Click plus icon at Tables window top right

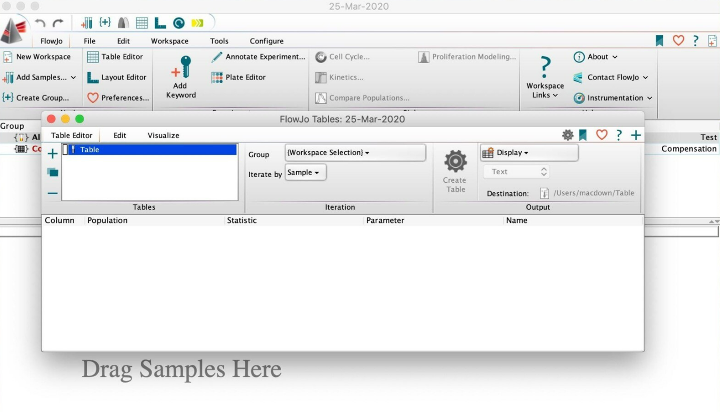click(x=636, y=135)
